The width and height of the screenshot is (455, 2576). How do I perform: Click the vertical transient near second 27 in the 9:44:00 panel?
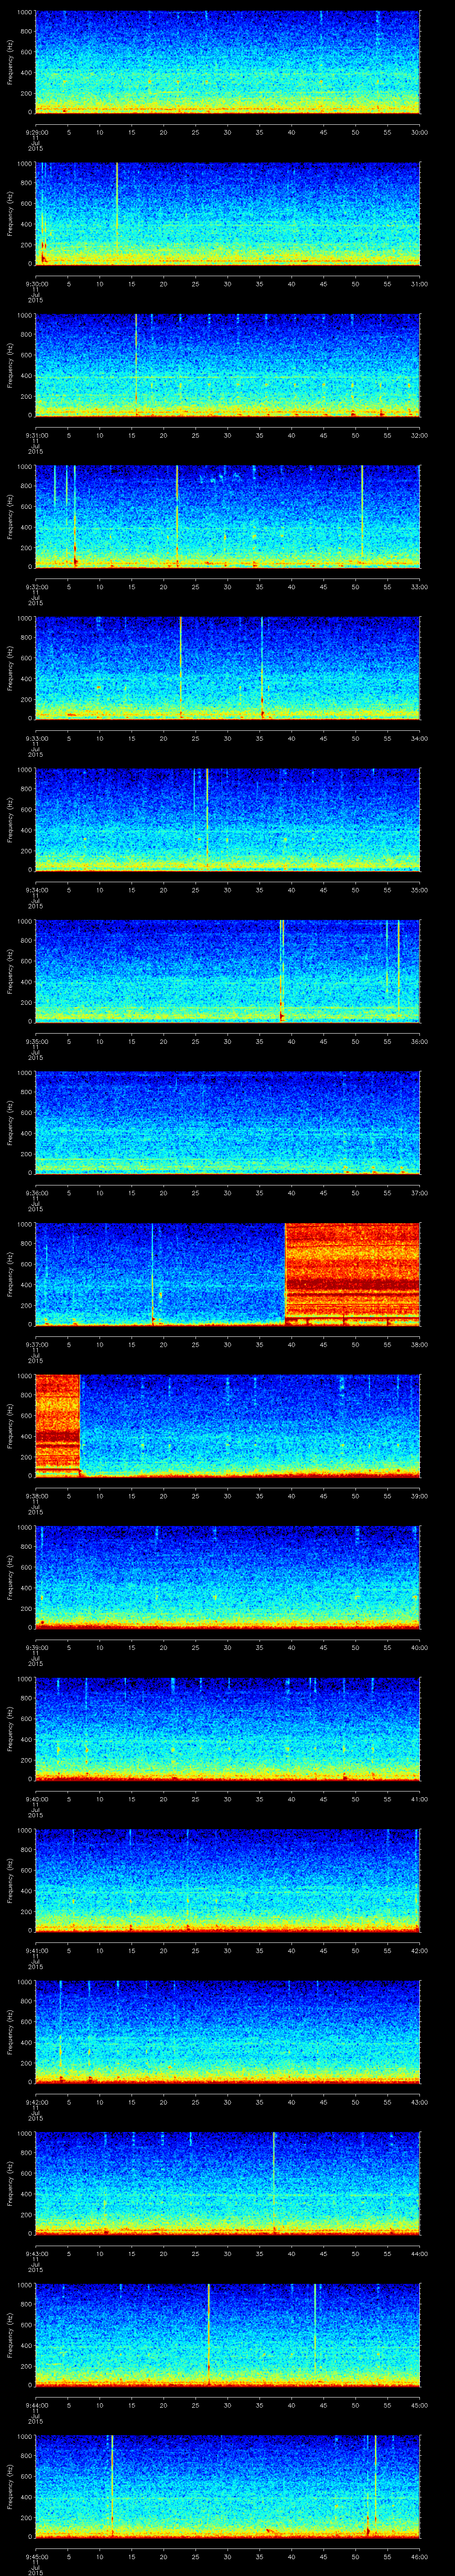[x=208, y=2334]
